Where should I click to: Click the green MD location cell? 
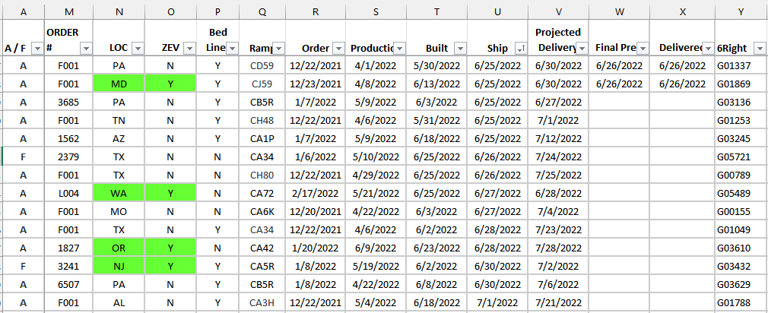(x=119, y=84)
